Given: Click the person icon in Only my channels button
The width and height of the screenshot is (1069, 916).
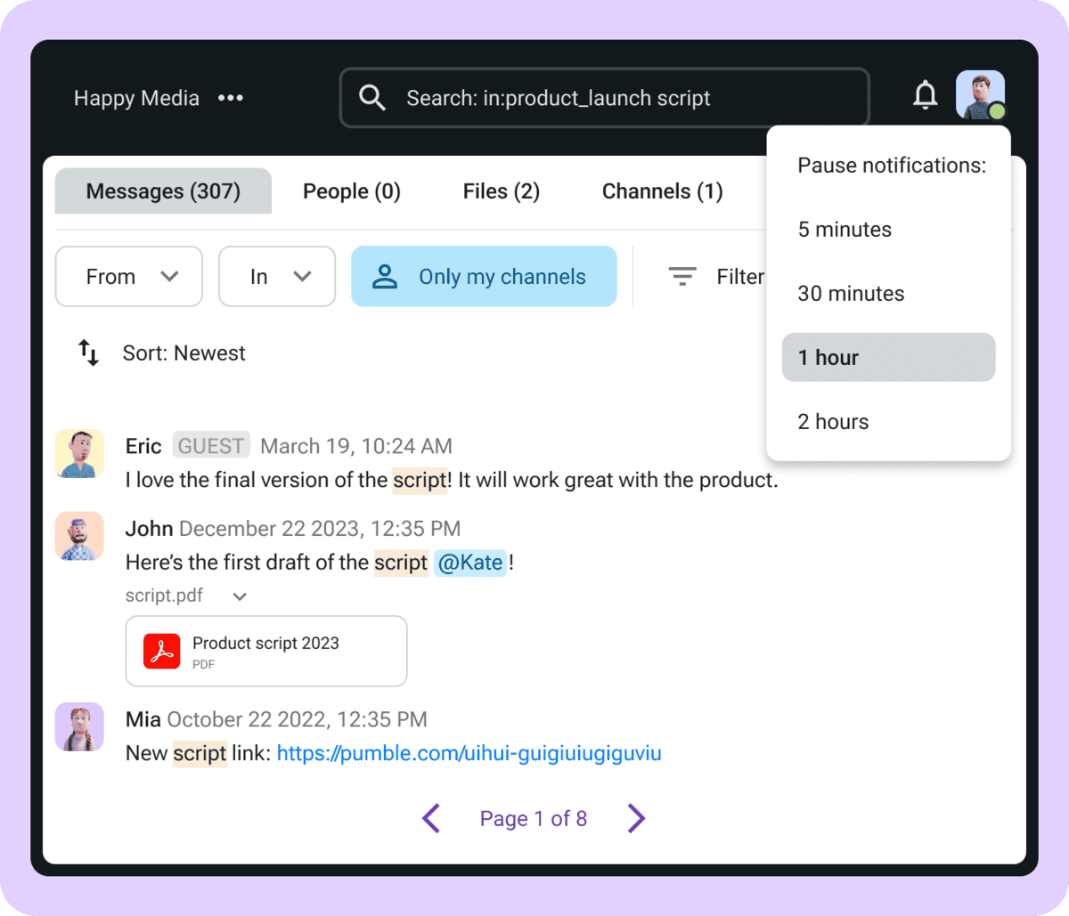Looking at the screenshot, I should (x=384, y=276).
